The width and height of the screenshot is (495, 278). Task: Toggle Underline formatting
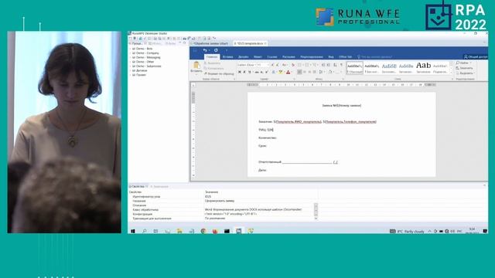[x=249, y=72]
